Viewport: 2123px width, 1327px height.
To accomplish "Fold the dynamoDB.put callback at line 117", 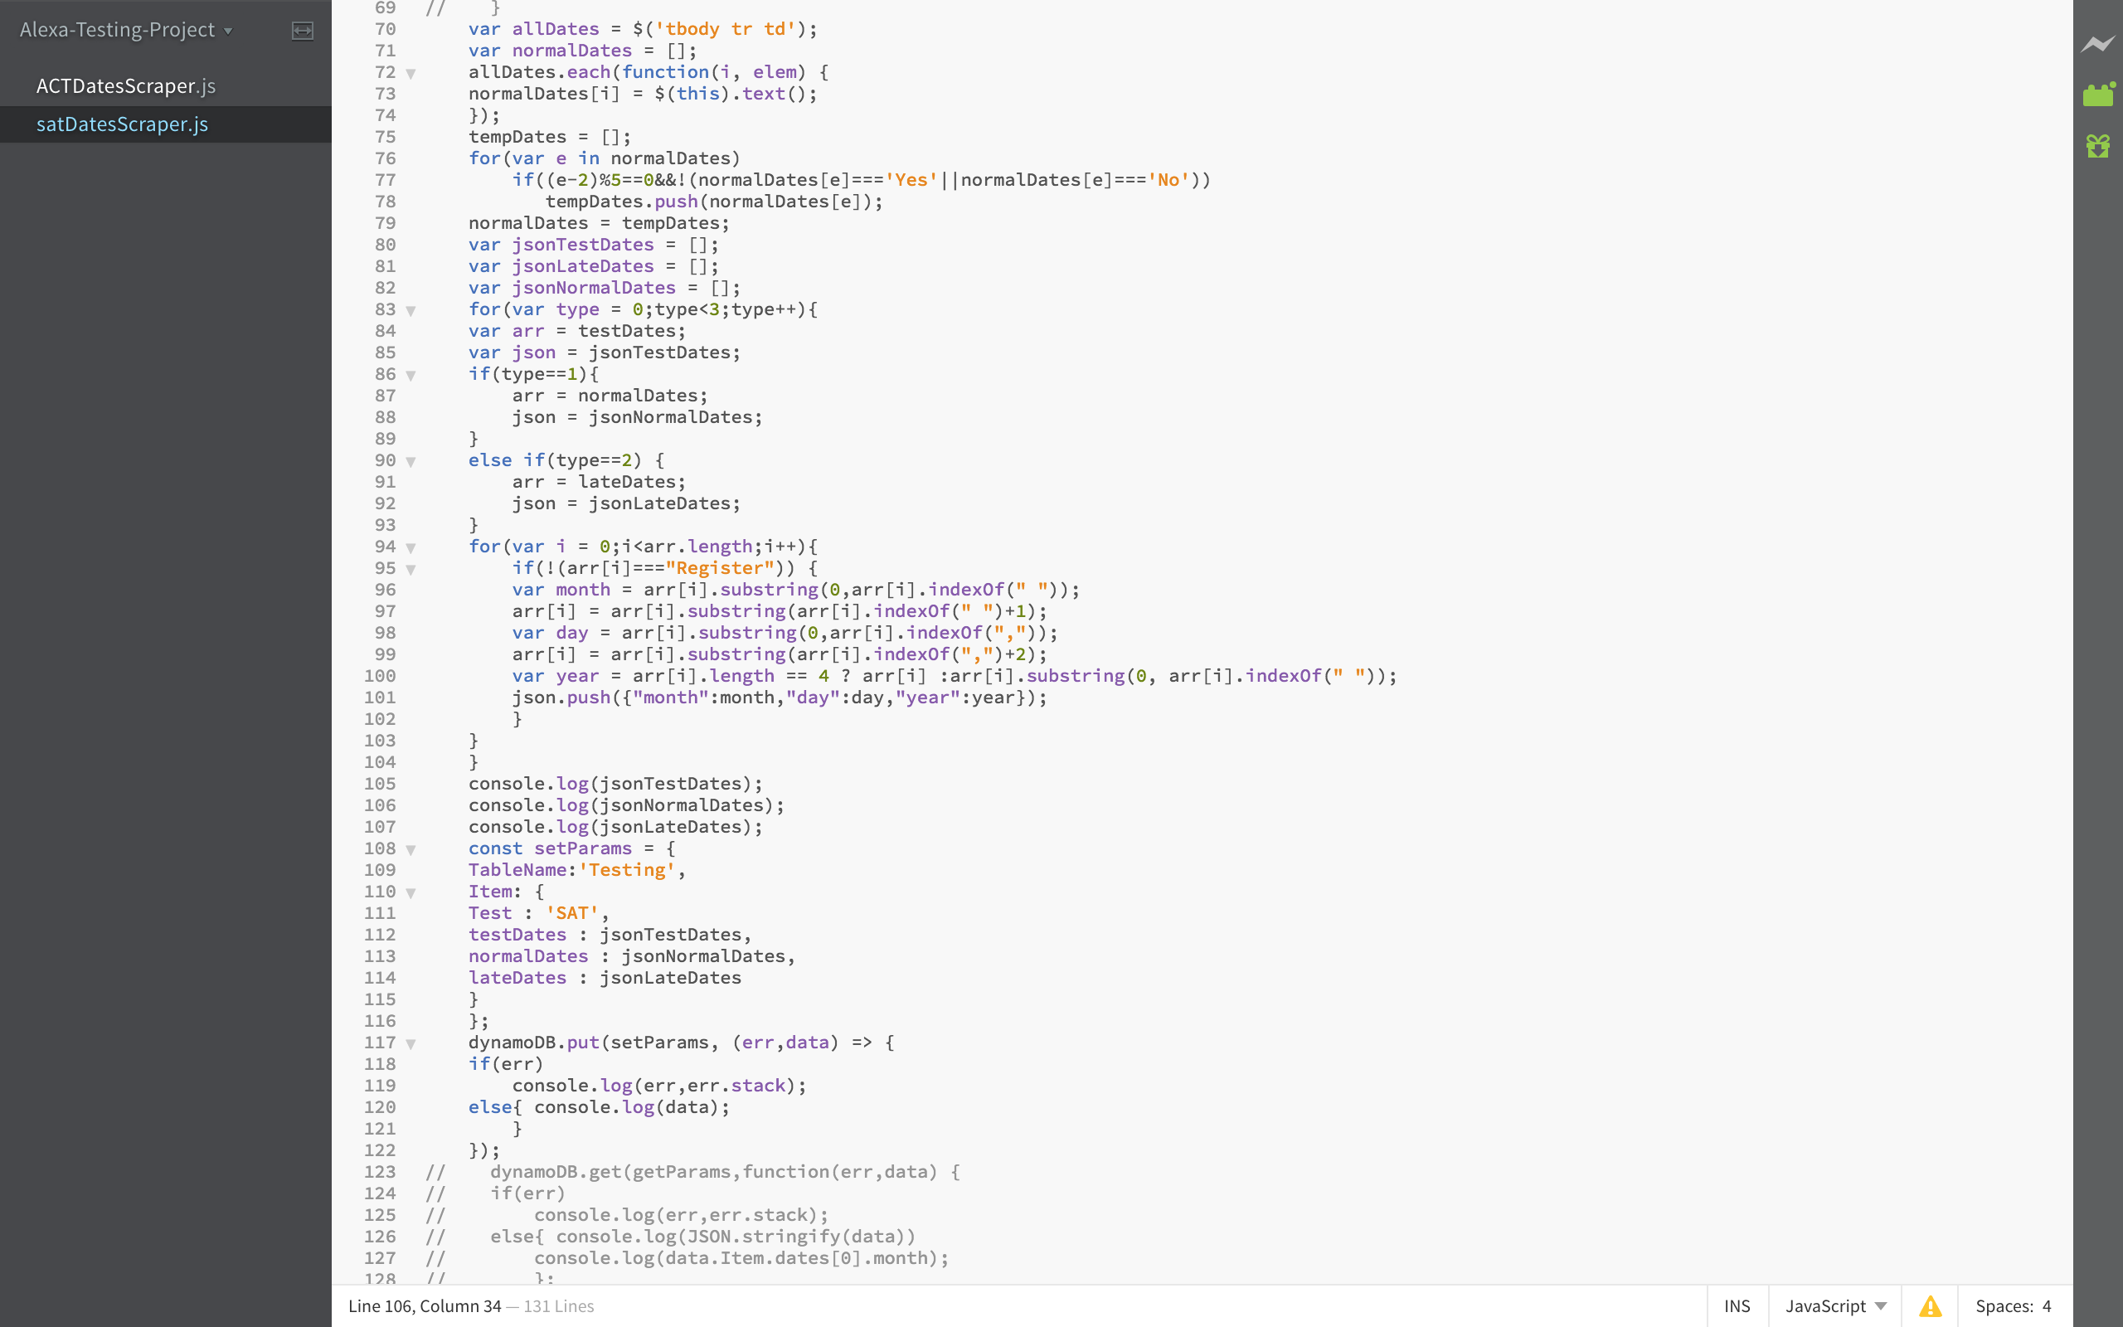I will [411, 1043].
